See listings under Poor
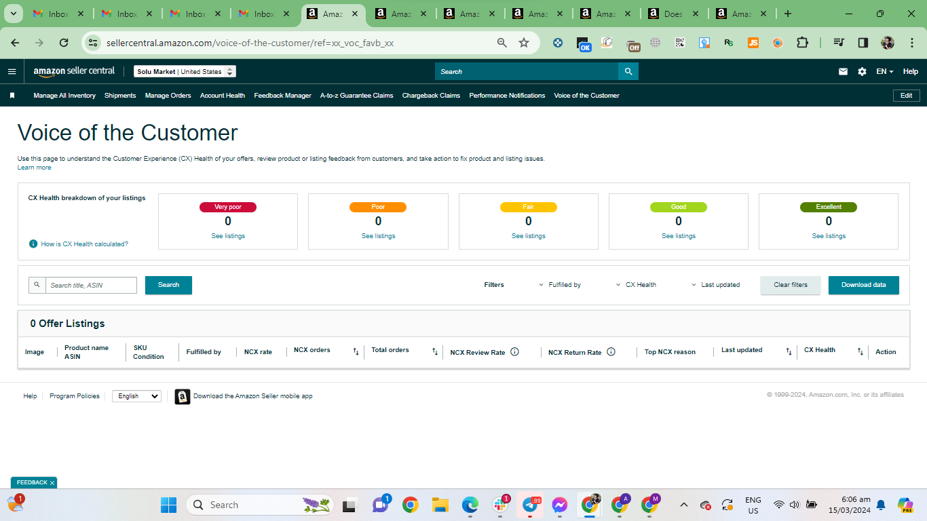This screenshot has height=521, width=927. coord(378,236)
